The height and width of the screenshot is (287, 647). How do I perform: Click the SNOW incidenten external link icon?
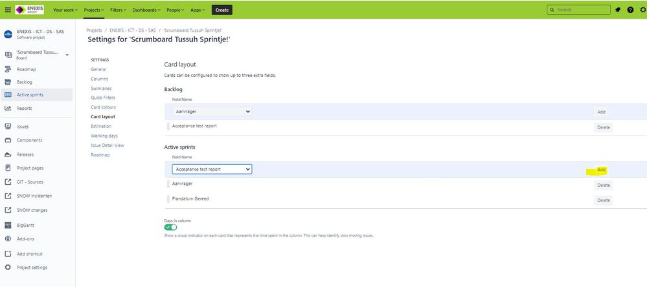[x=8, y=196]
